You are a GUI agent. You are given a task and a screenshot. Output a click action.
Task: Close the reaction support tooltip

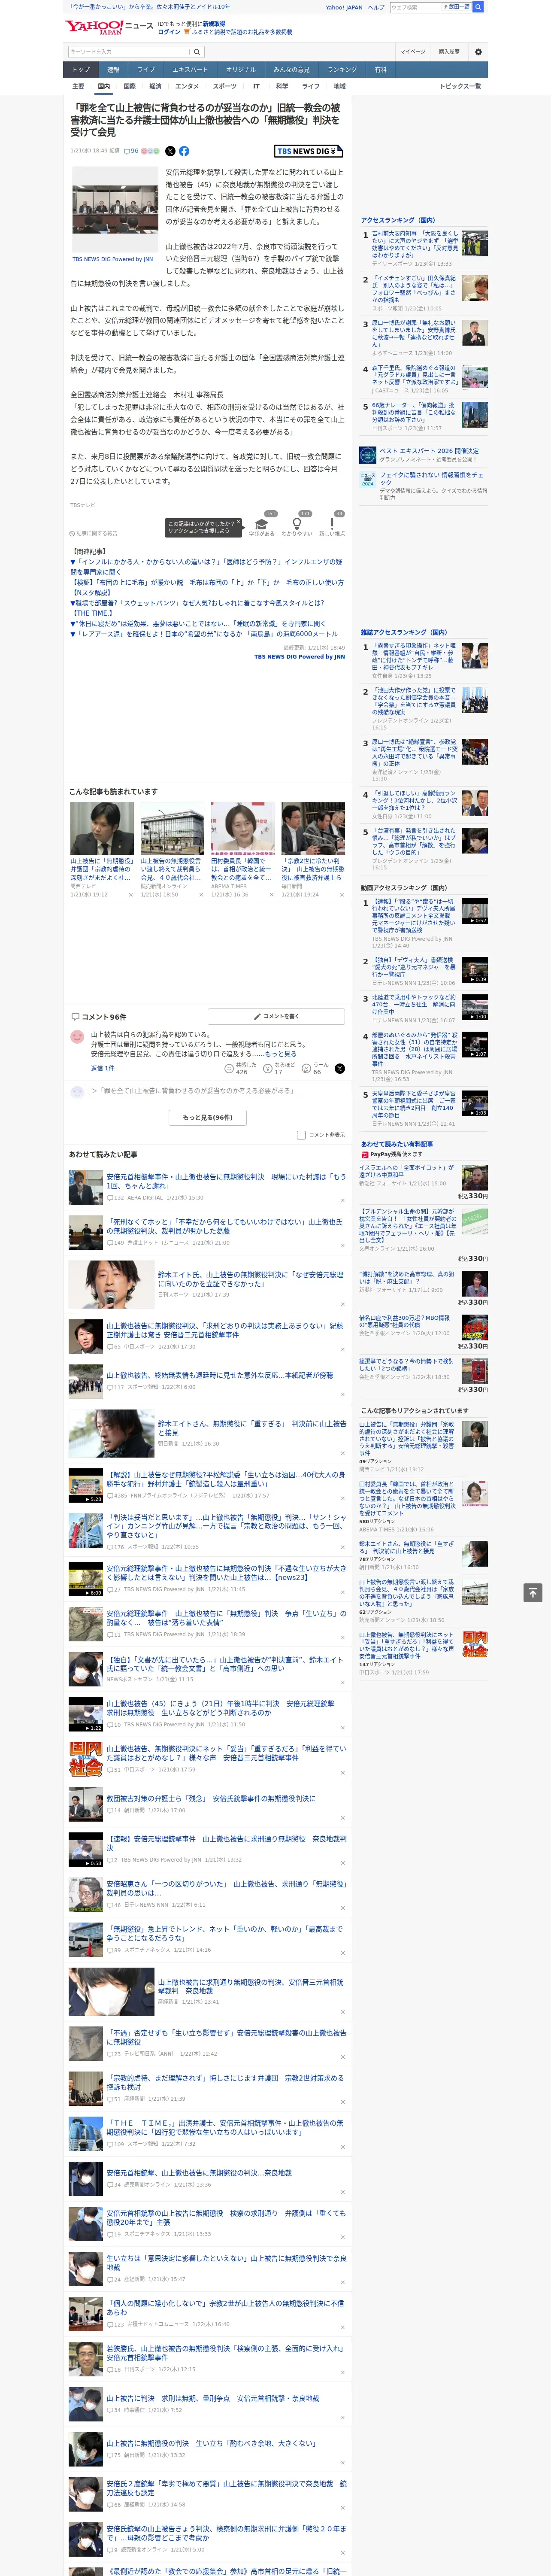[238, 523]
